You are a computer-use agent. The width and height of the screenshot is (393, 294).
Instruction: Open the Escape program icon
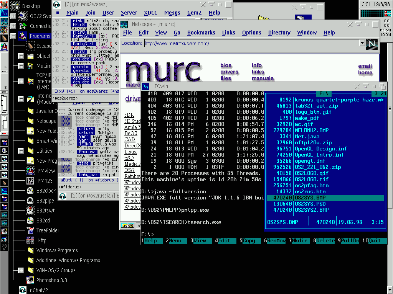point(30,46)
